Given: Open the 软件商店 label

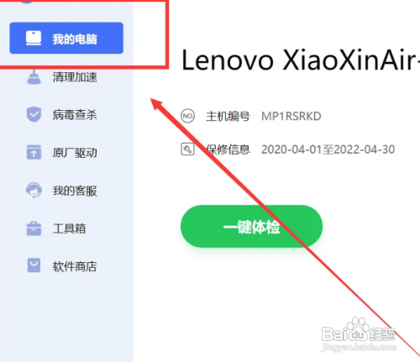Looking at the screenshot, I should (x=75, y=266).
